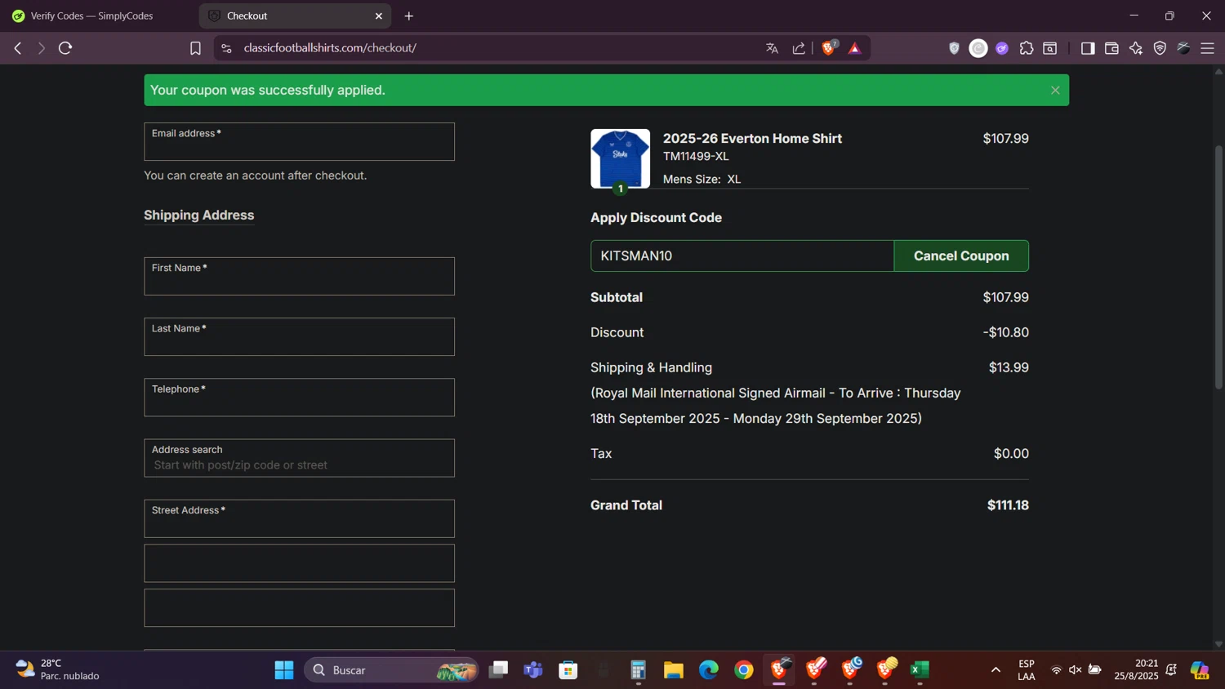Focus the Address search field
Screen dimensions: 1225x689
pyautogui.click(x=299, y=458)
